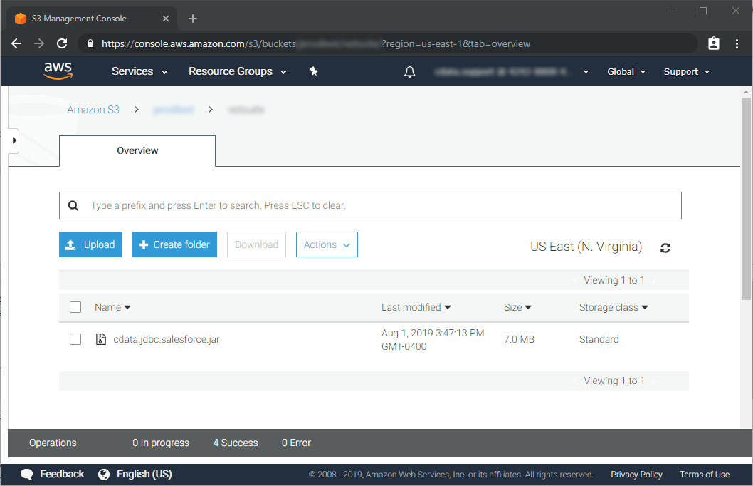Click the jar file icon for cdata.jdbc.salesforce.jar

pos(101,340)
